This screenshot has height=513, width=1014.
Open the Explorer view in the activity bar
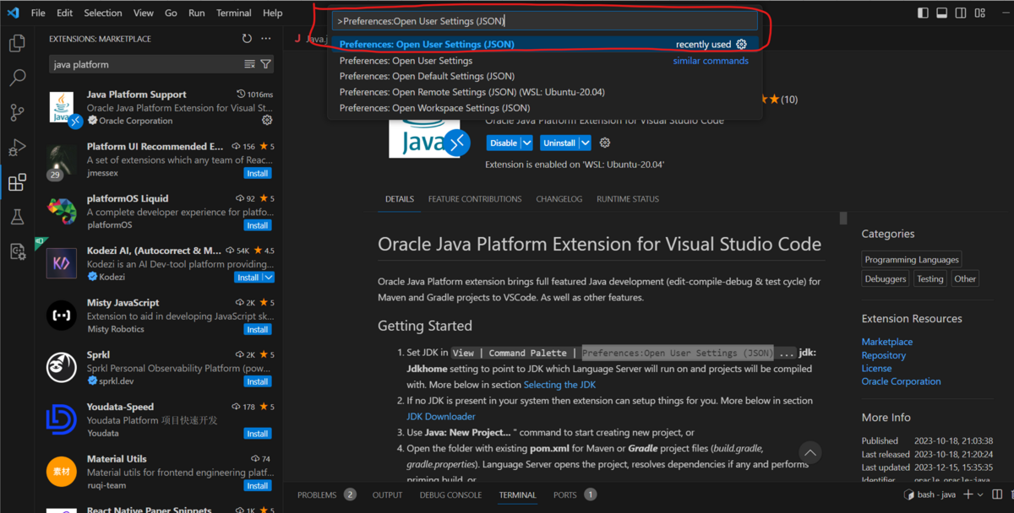click(x=17, y=44)
